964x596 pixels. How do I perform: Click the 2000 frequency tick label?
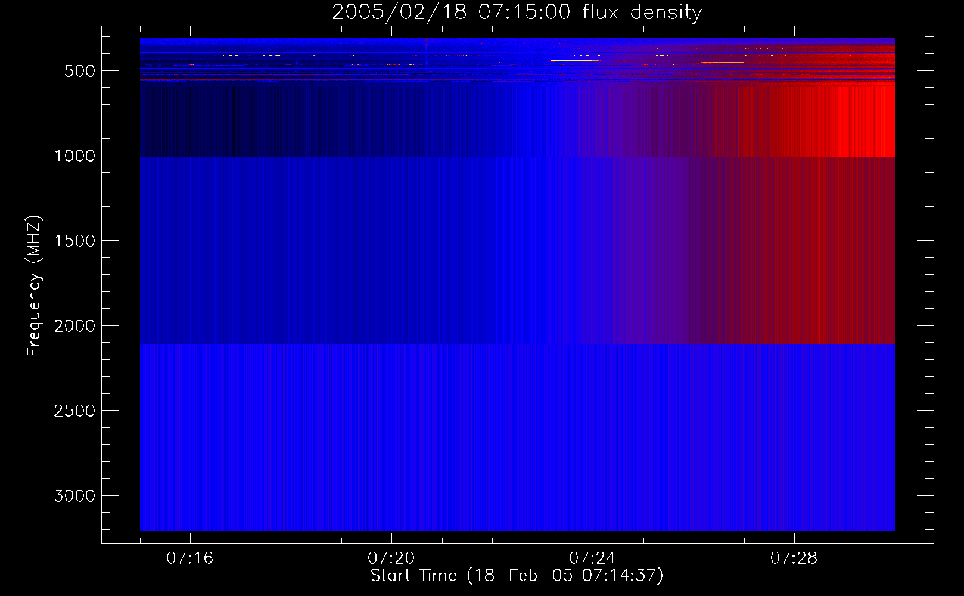pyautogui.click(x=74, y=326)
